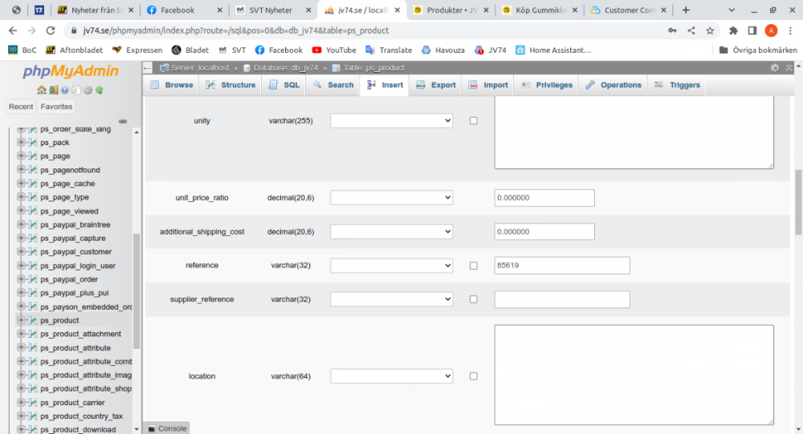The height and width of the screenshot is (434, 803).
Task: Switch to the Export tab
Action: click(x=436, y=85)
